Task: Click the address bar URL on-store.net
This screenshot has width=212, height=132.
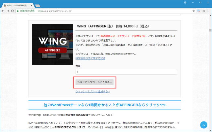Action: point(54,11)
